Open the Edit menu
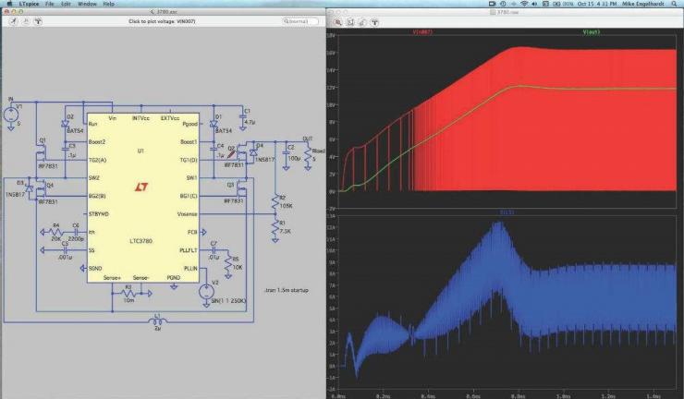Screen dimensions: 684x399 [x=65, y=5]
